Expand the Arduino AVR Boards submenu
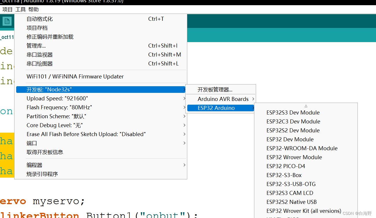The image size is (376, 218). pyautogui.click(x=223, y=99)
